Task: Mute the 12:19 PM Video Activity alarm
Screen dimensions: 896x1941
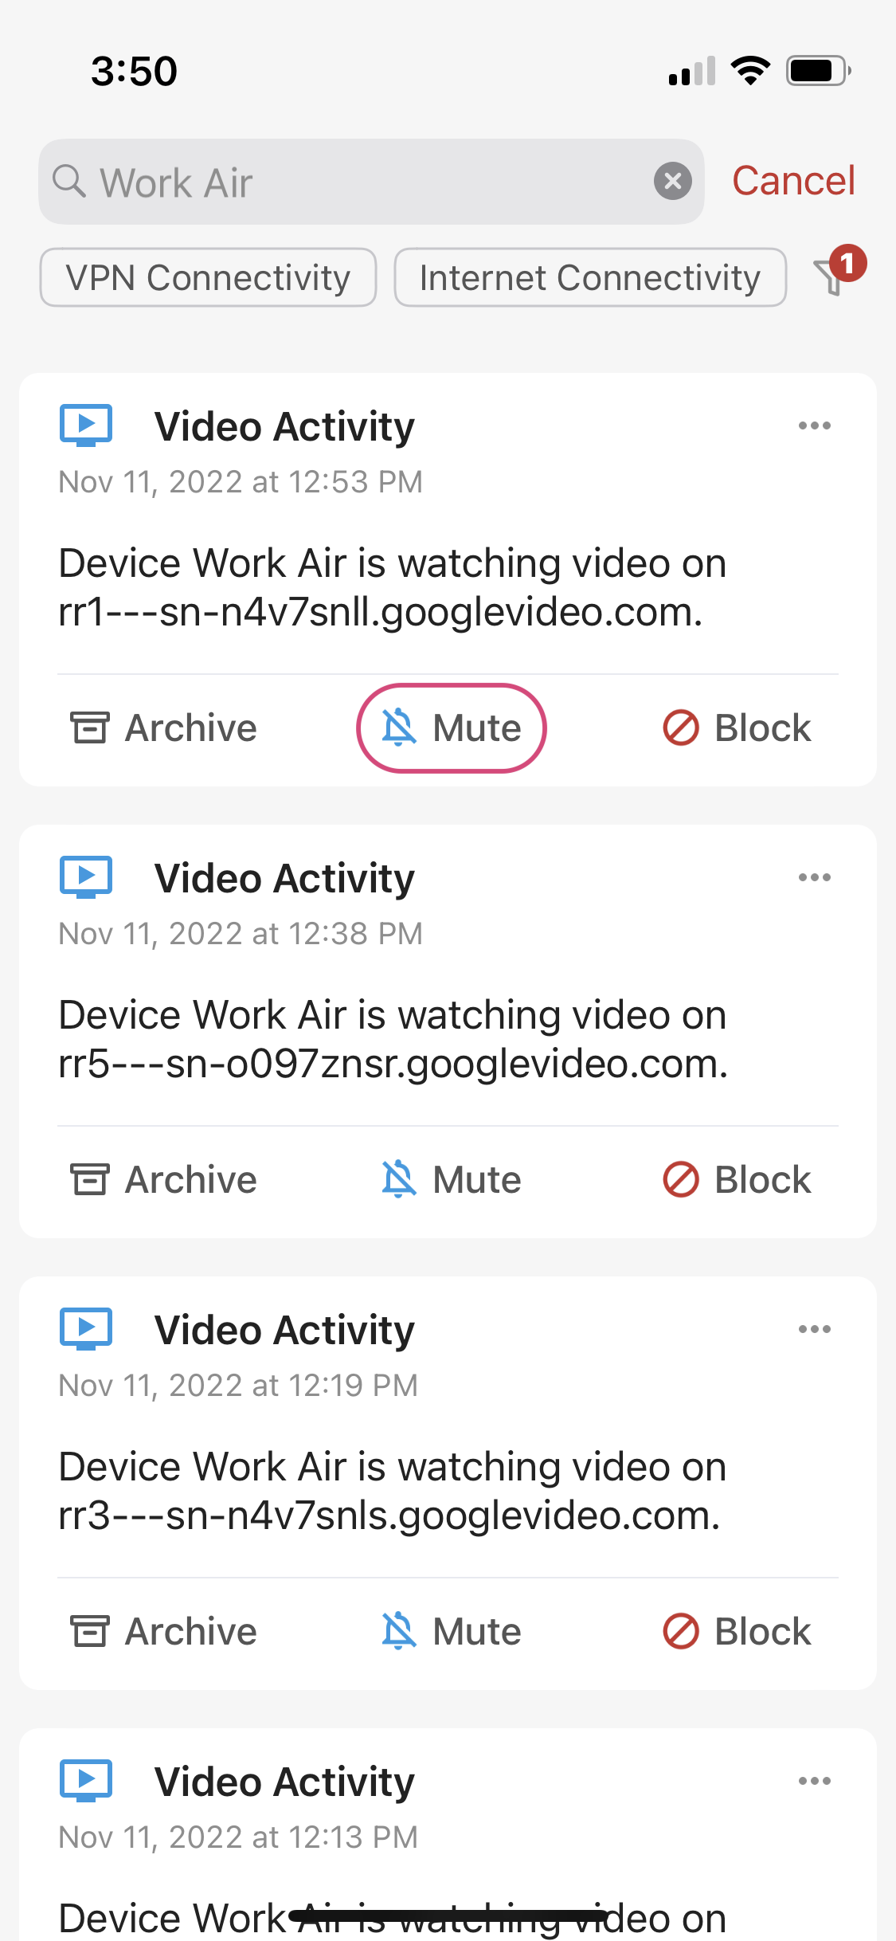Action: [452, 1631]
